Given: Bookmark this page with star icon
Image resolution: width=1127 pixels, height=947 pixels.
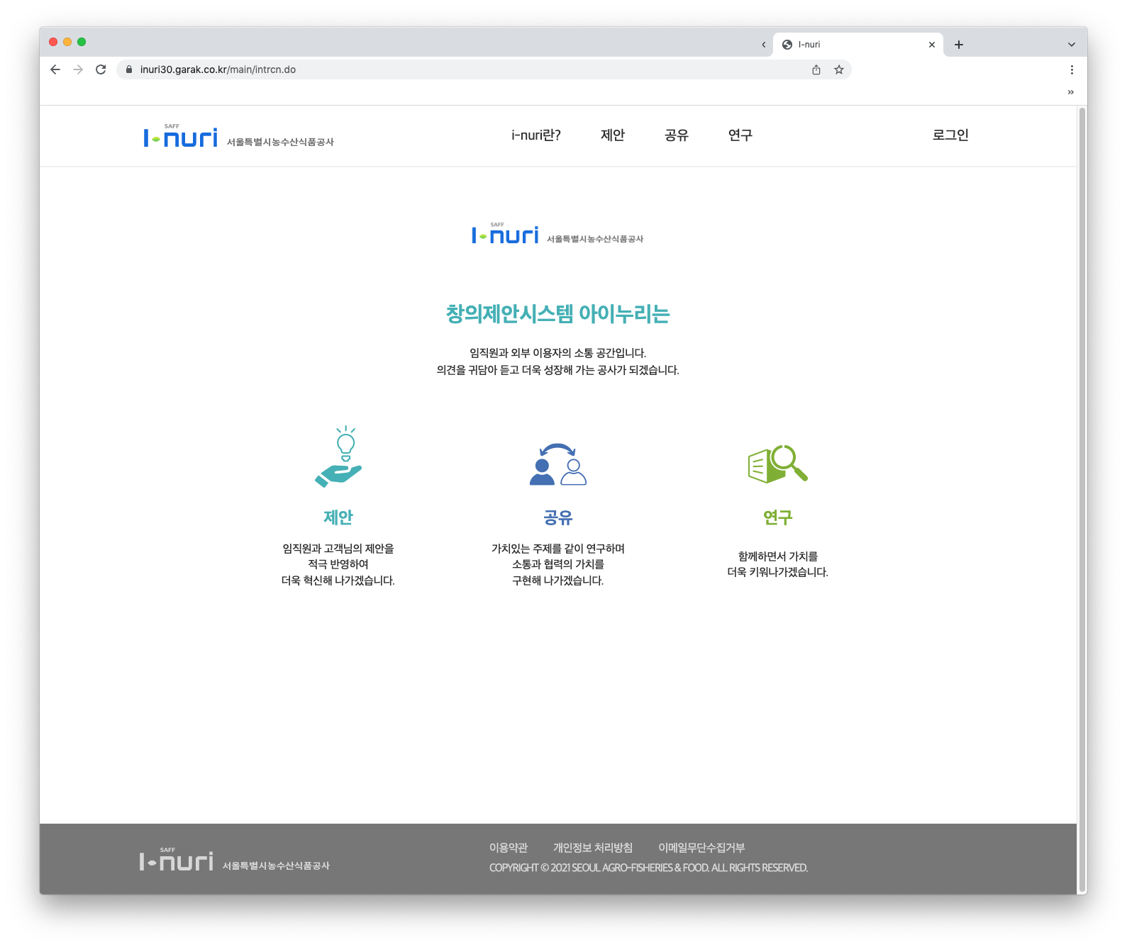Looking at the screenshot, I should (839, 69).
